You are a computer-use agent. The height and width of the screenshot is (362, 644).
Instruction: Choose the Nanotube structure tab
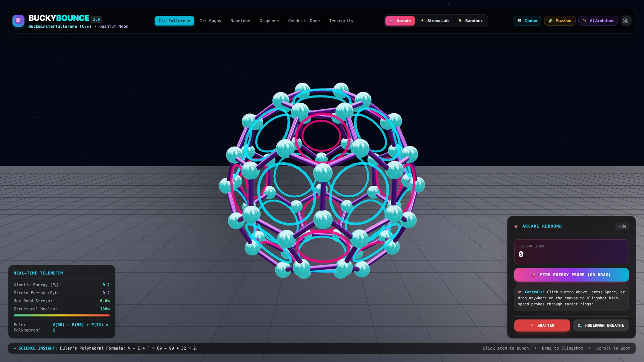pyautogui.click(x=240, y=21)
